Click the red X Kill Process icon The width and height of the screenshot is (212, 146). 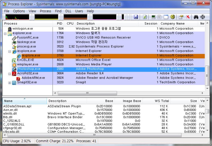click(x=188, y=17)
